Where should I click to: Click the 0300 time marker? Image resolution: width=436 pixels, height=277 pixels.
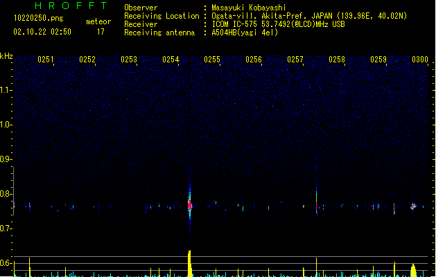click(x=420, y=60)
